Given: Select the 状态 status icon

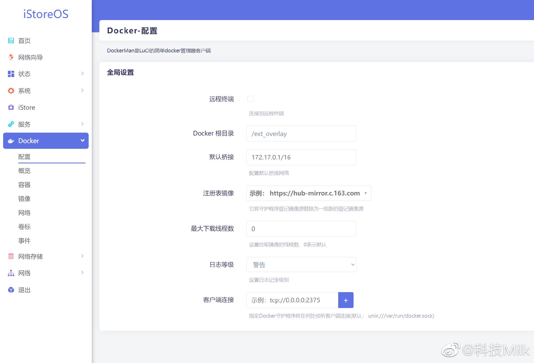Looking at the screenshot, I should pyautogui.click(x=11, y=74).
